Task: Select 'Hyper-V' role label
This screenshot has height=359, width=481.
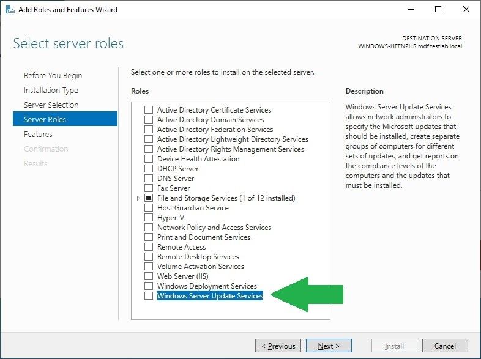Action: [x=171, y=217]
